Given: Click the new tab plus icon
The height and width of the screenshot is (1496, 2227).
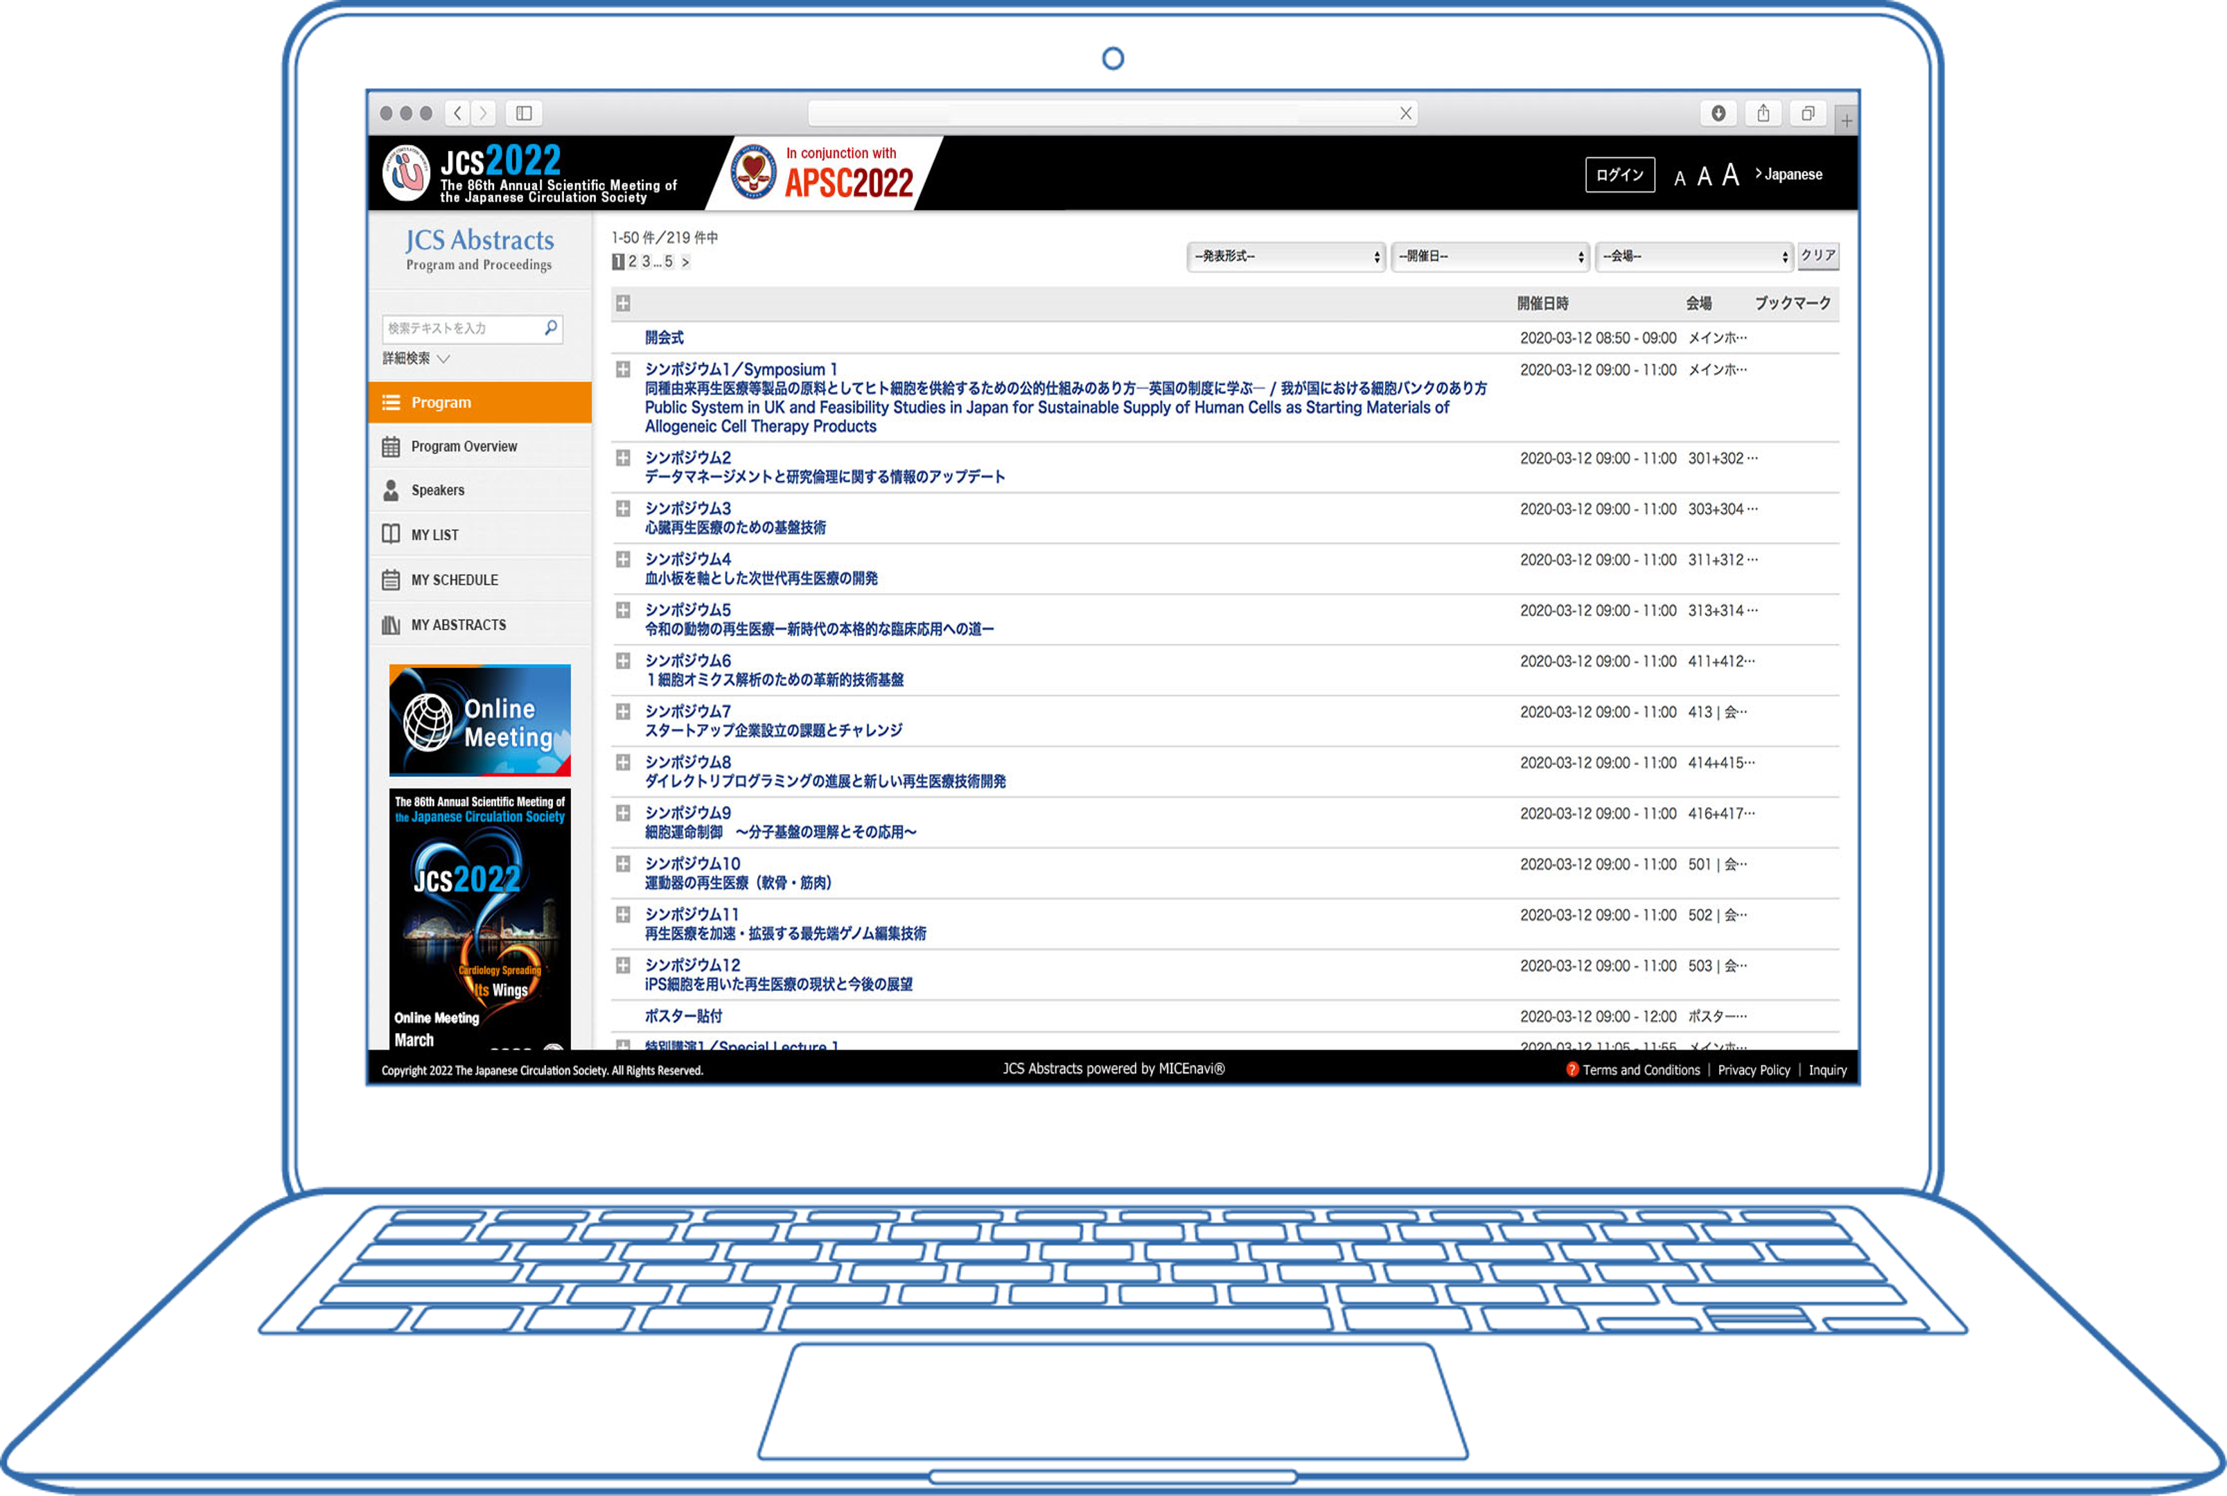Looking at the screenshot, I should (1847, 120).
